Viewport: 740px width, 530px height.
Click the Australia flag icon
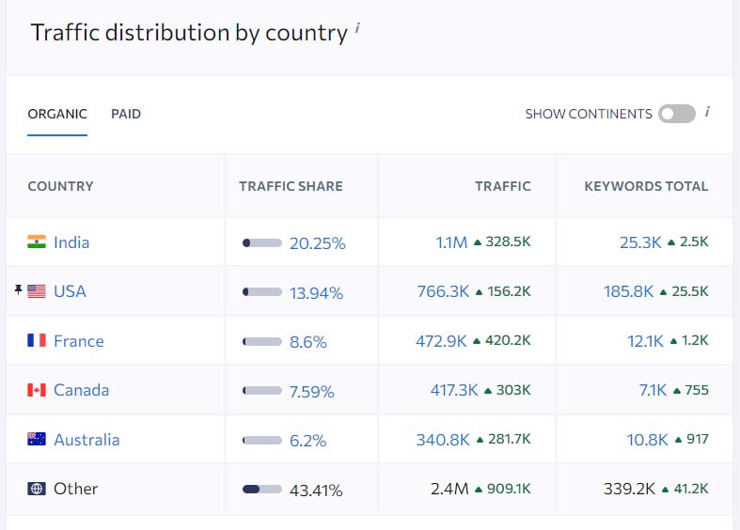(37, 439)
